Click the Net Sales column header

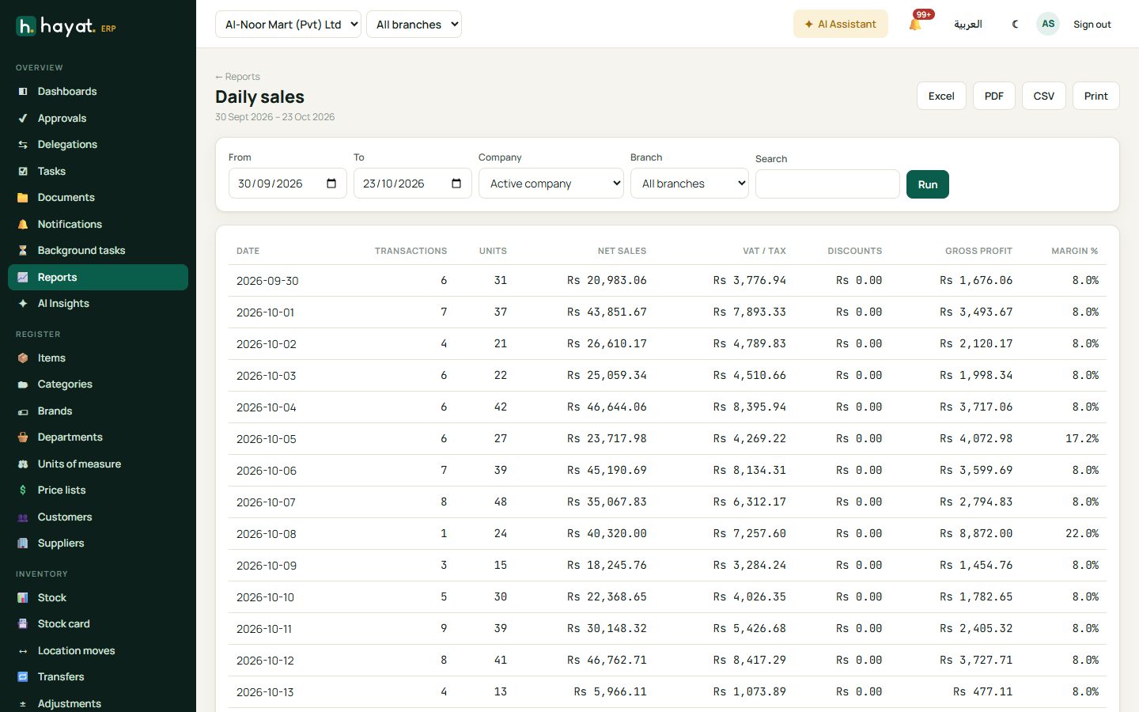pos(622,251)
